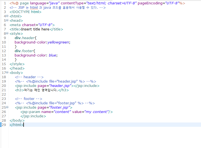Click the "my content" value on line 26
Image resolution: width=201 pixels, height=148 pixels.
click(96, 112)
